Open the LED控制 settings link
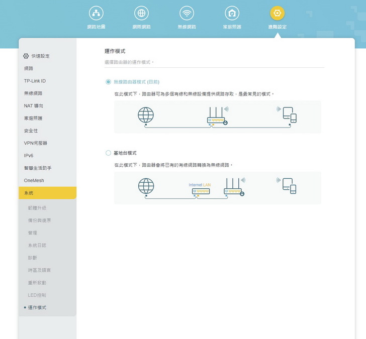Viewport: 366px width, 339px height. click(37, 295)
